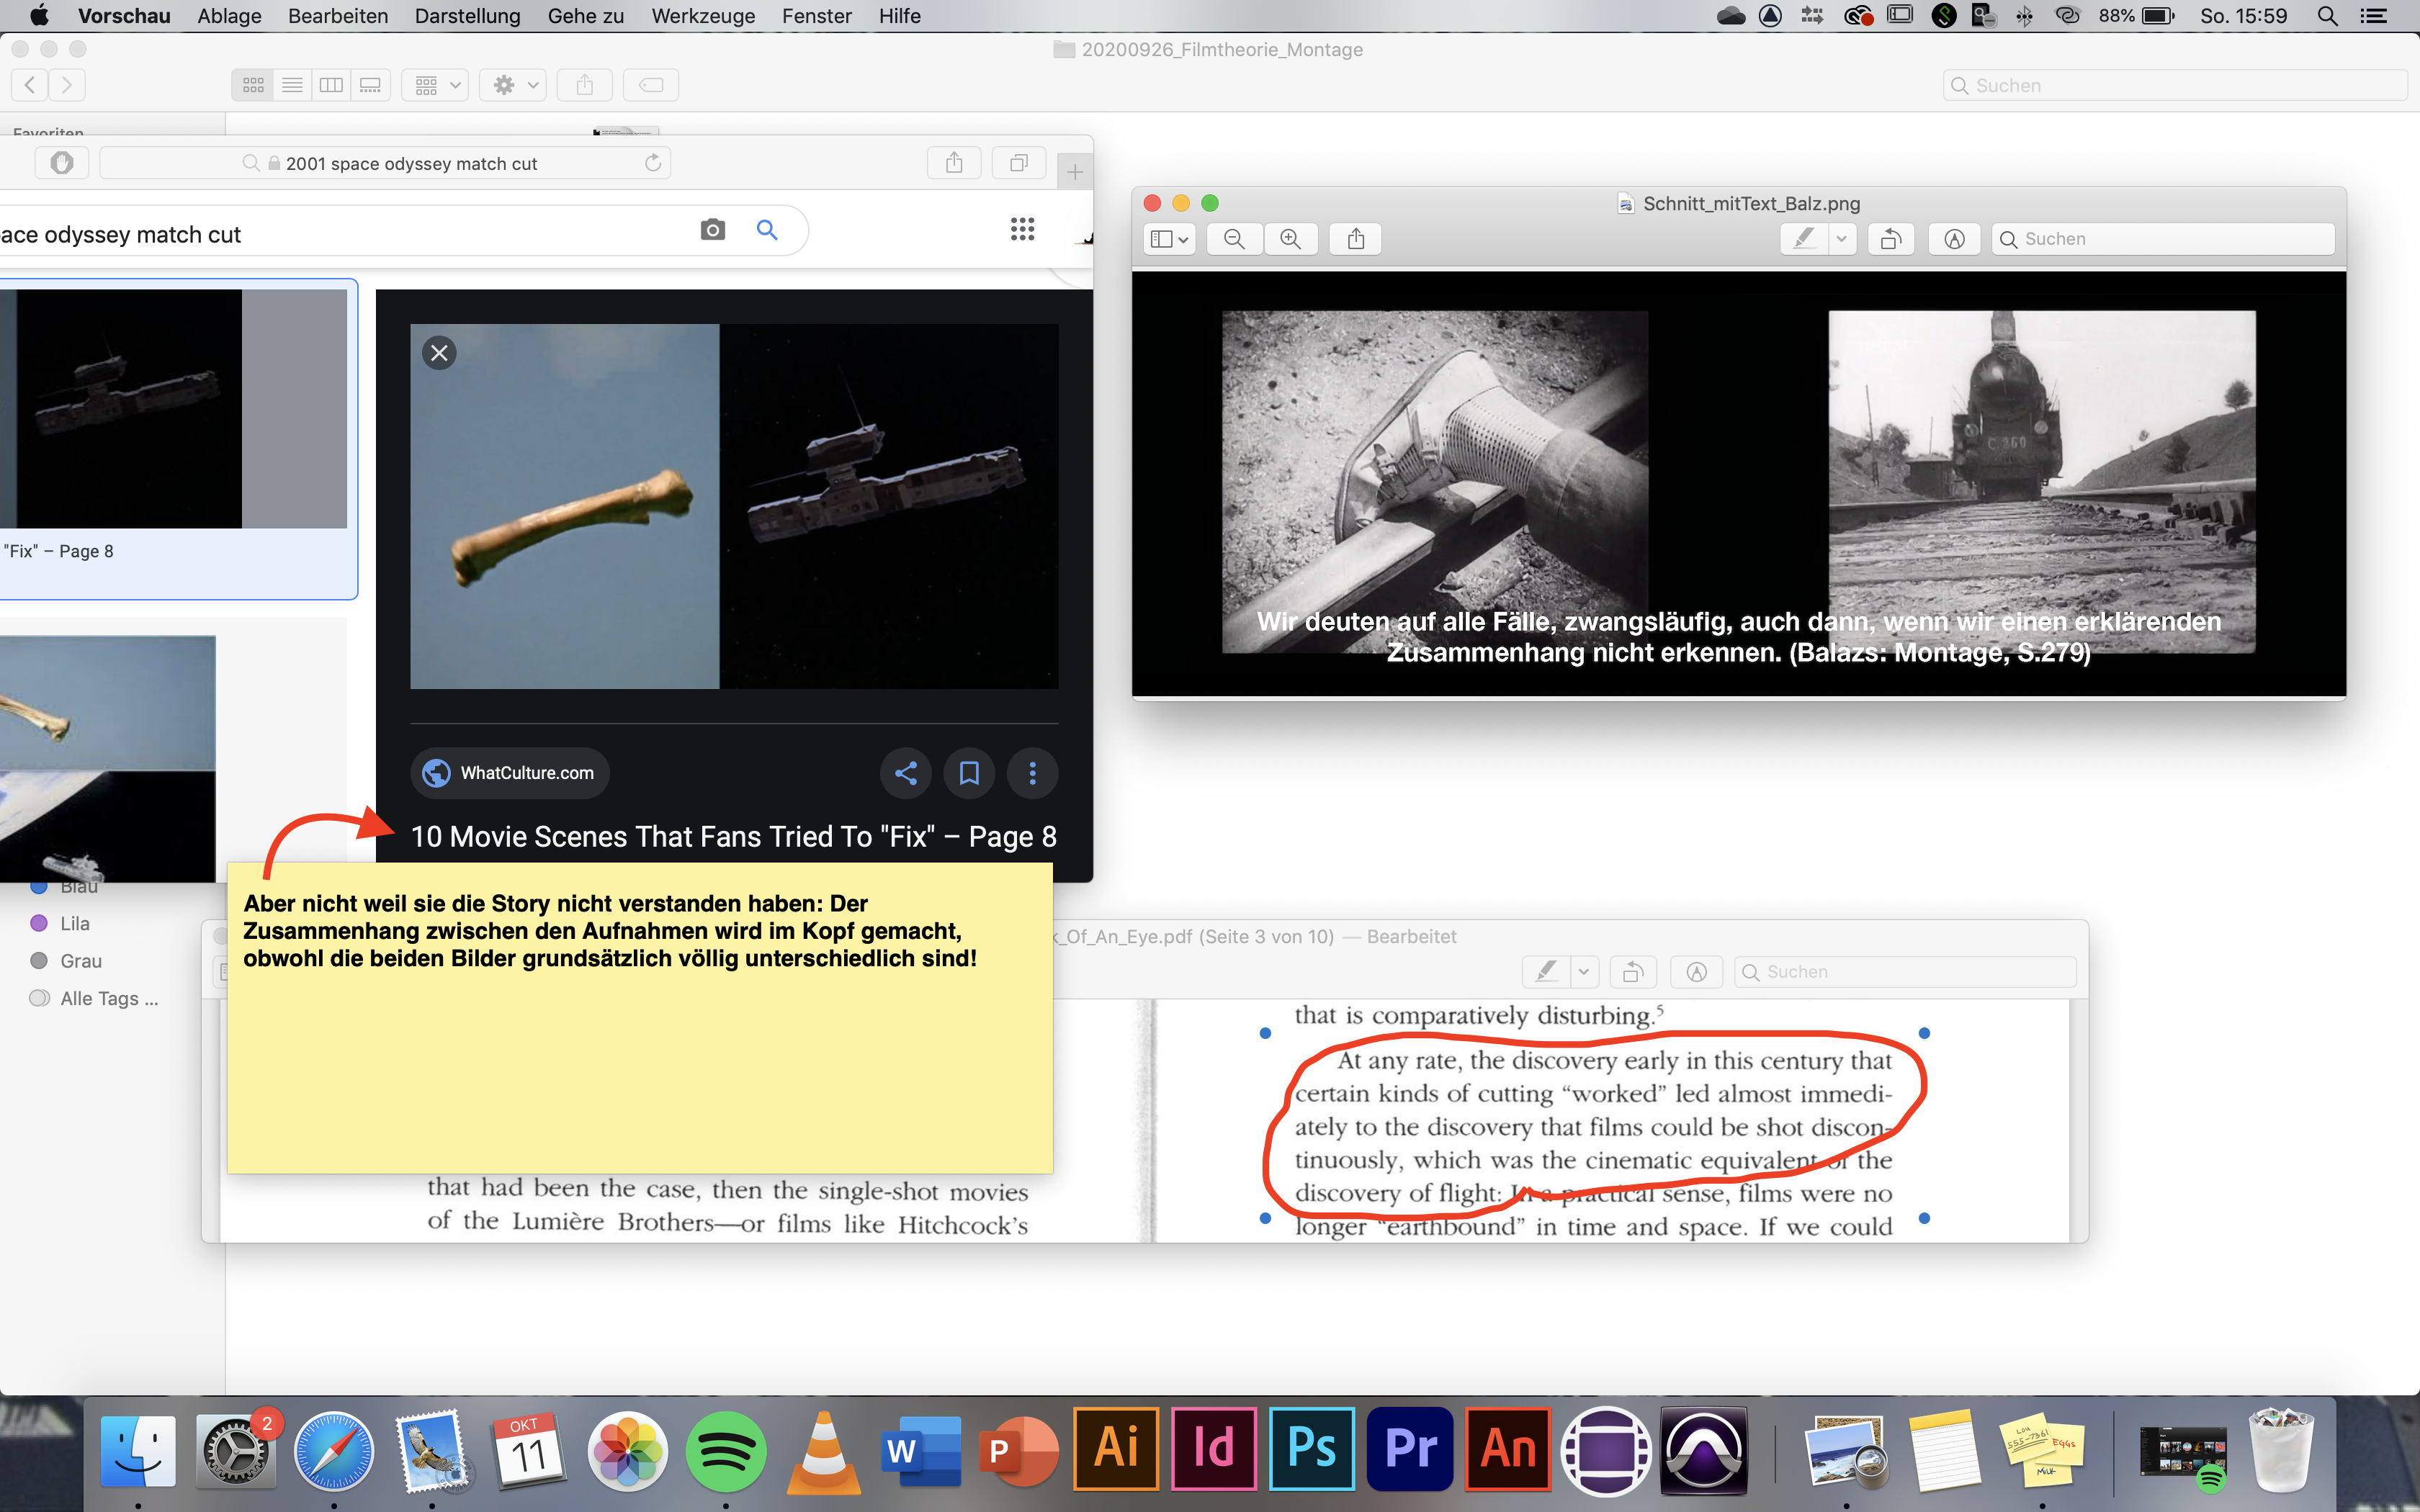Screen dimensions: 2420x1512
Task: Switch Finder to column view
Action: click(x=331, y=85)
